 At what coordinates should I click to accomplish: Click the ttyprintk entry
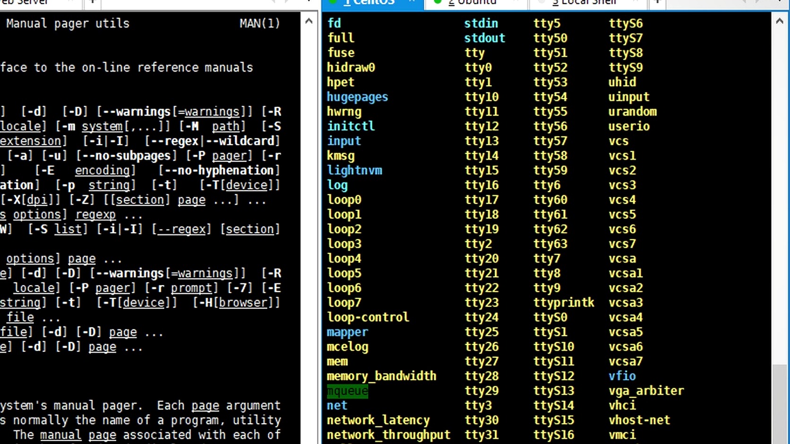[x=564, y=303]
